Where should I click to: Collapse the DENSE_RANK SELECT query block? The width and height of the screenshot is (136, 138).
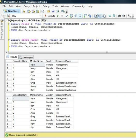pos(9,40)
